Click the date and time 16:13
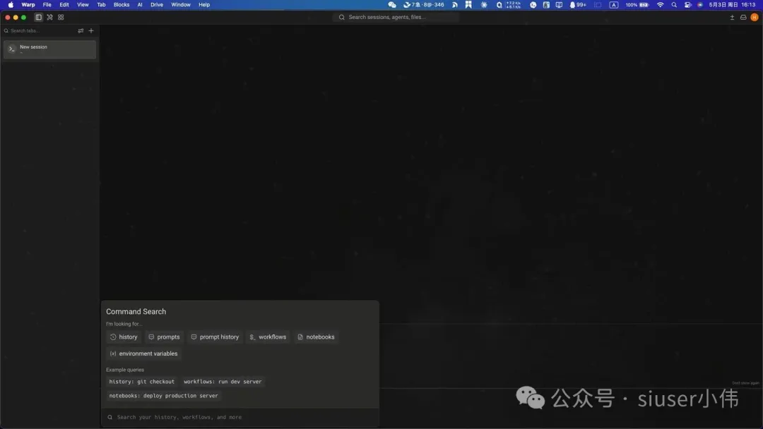Screen dimensions: 763x429 pos(732,4)
